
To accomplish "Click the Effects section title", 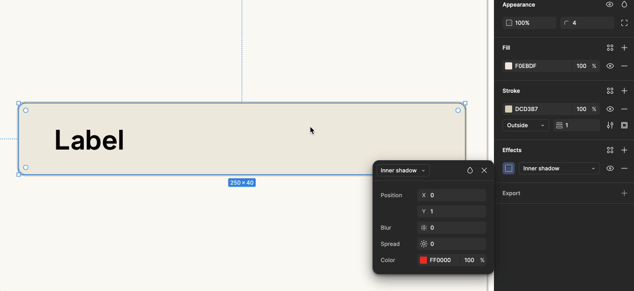I will click(512, 150).
